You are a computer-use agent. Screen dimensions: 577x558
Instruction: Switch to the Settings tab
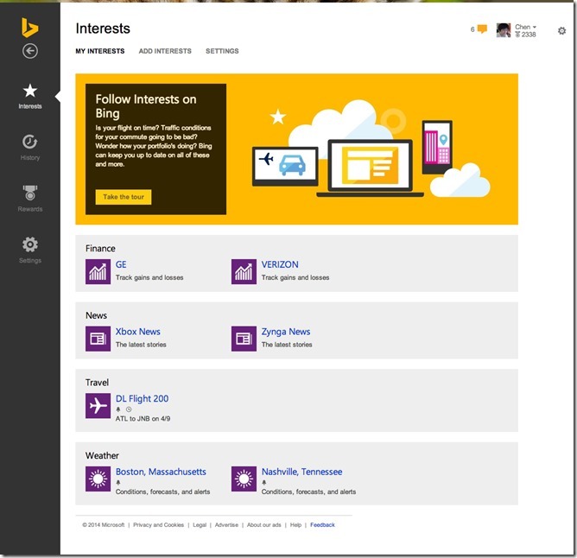(x=222, y=51)
